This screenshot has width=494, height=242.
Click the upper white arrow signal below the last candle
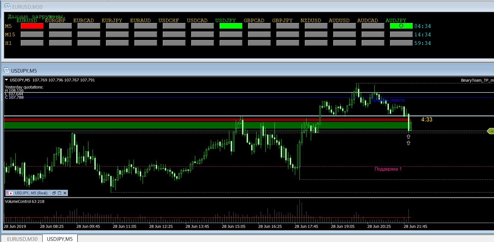(x=408, y=137)
